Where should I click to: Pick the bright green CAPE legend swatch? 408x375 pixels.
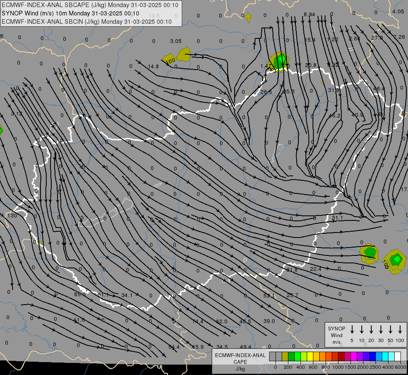click(298, 357)
